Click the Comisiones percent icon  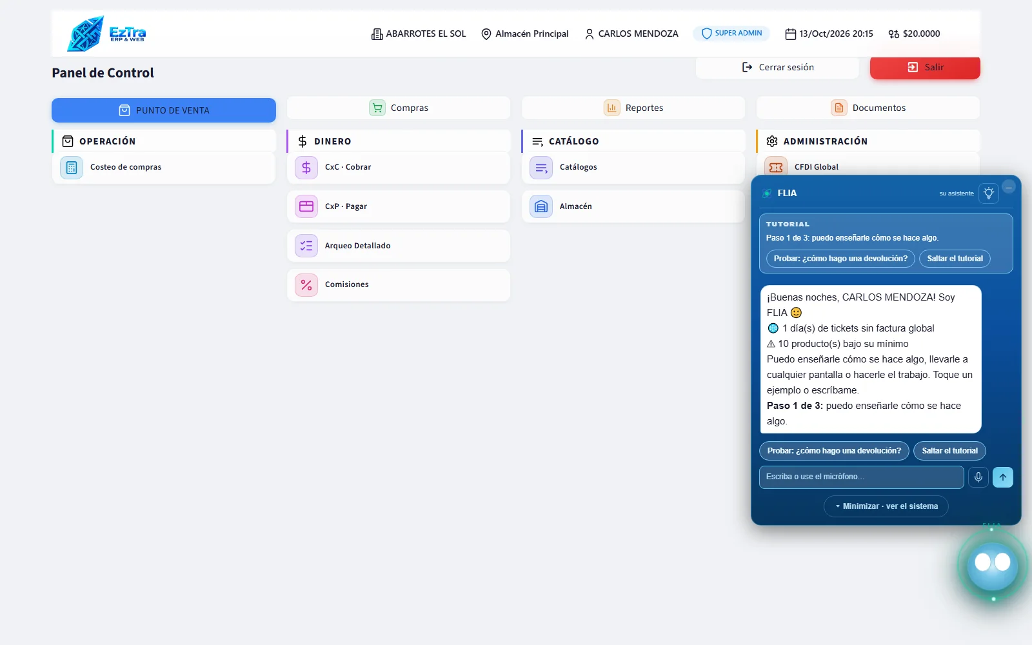point(306,285)
